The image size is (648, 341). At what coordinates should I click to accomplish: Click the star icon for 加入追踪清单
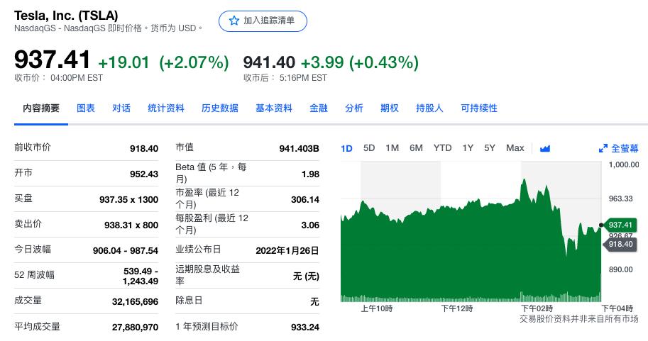[x=234, y=21]
